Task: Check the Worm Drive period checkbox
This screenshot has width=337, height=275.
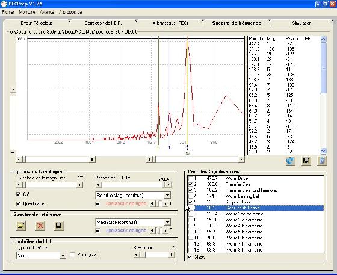Action: [x=190, y=179]
